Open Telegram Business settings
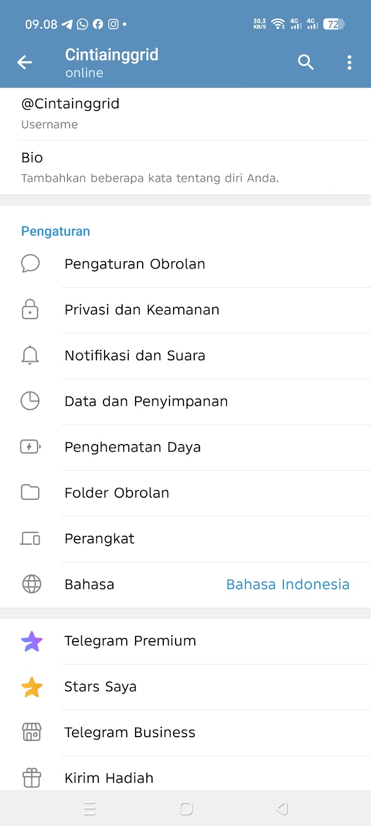The height and width of the screenshot is (826, 371). pos(130,733)
